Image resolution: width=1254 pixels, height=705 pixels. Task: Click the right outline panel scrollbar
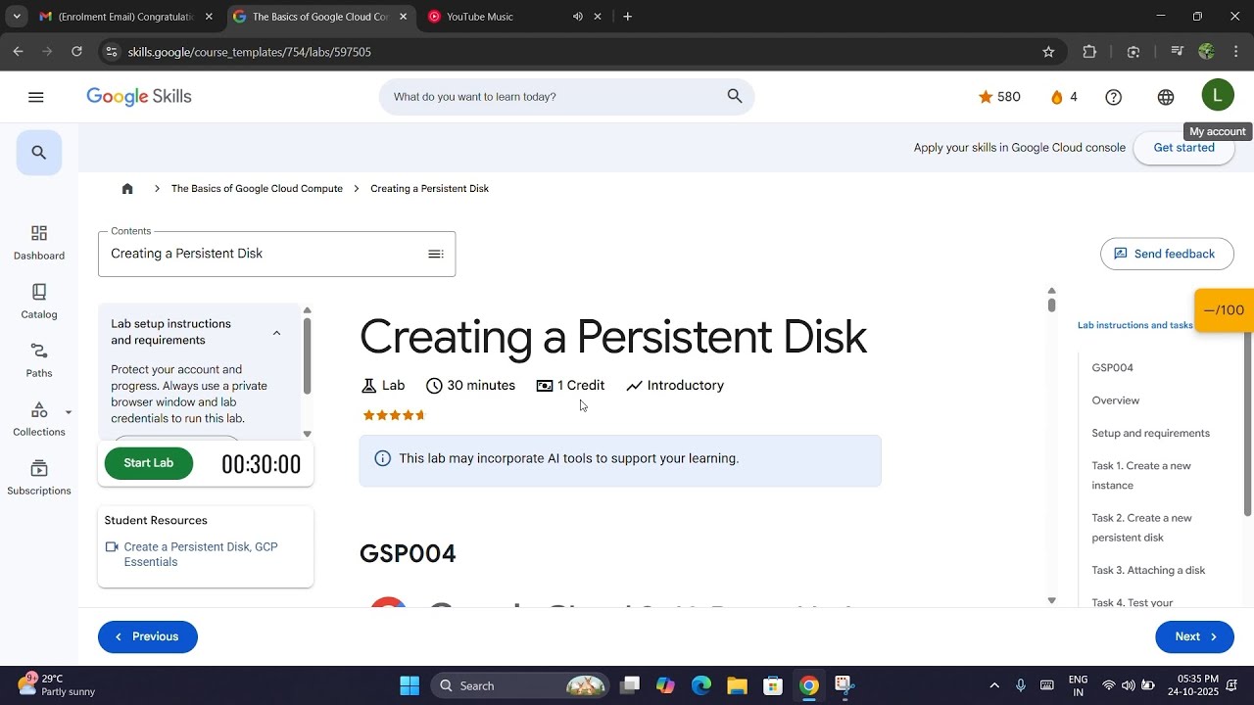[x=1248, y=424]
